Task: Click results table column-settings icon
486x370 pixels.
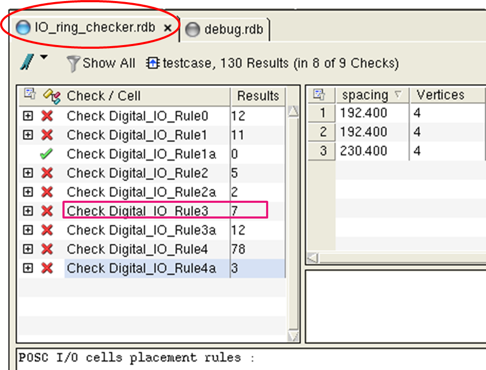Action: pos(319,94)
